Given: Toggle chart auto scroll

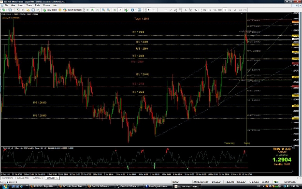Looking at the screenshot, I should click(x=115, y=10).
